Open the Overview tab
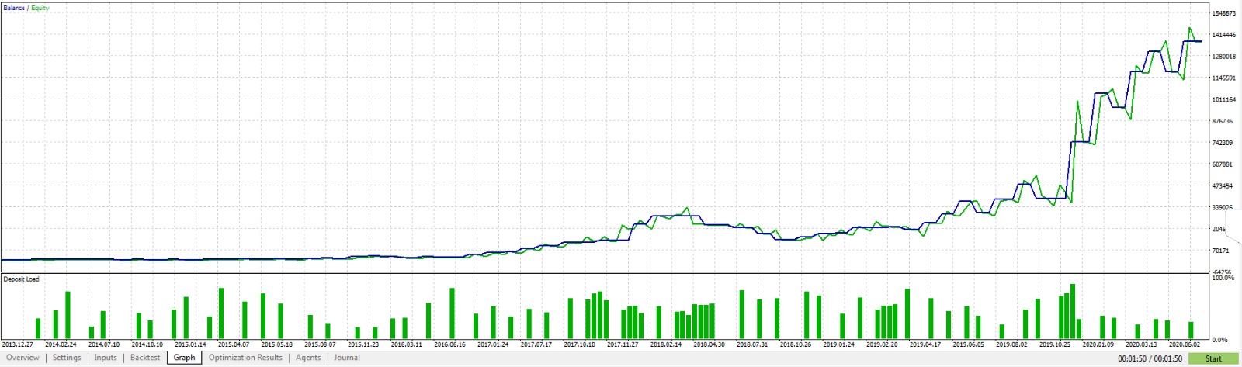The width and height of the screenshot is (1242, 367). tap(23, 358)
